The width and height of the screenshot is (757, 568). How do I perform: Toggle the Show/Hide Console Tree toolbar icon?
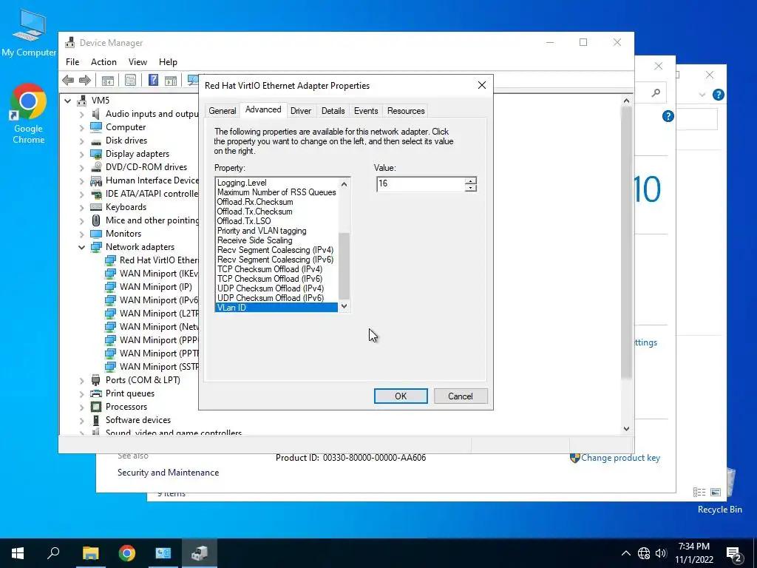pyautogui.click(x=108, y=80)
